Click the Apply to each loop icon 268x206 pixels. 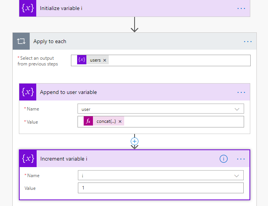[x=21, y=41]
